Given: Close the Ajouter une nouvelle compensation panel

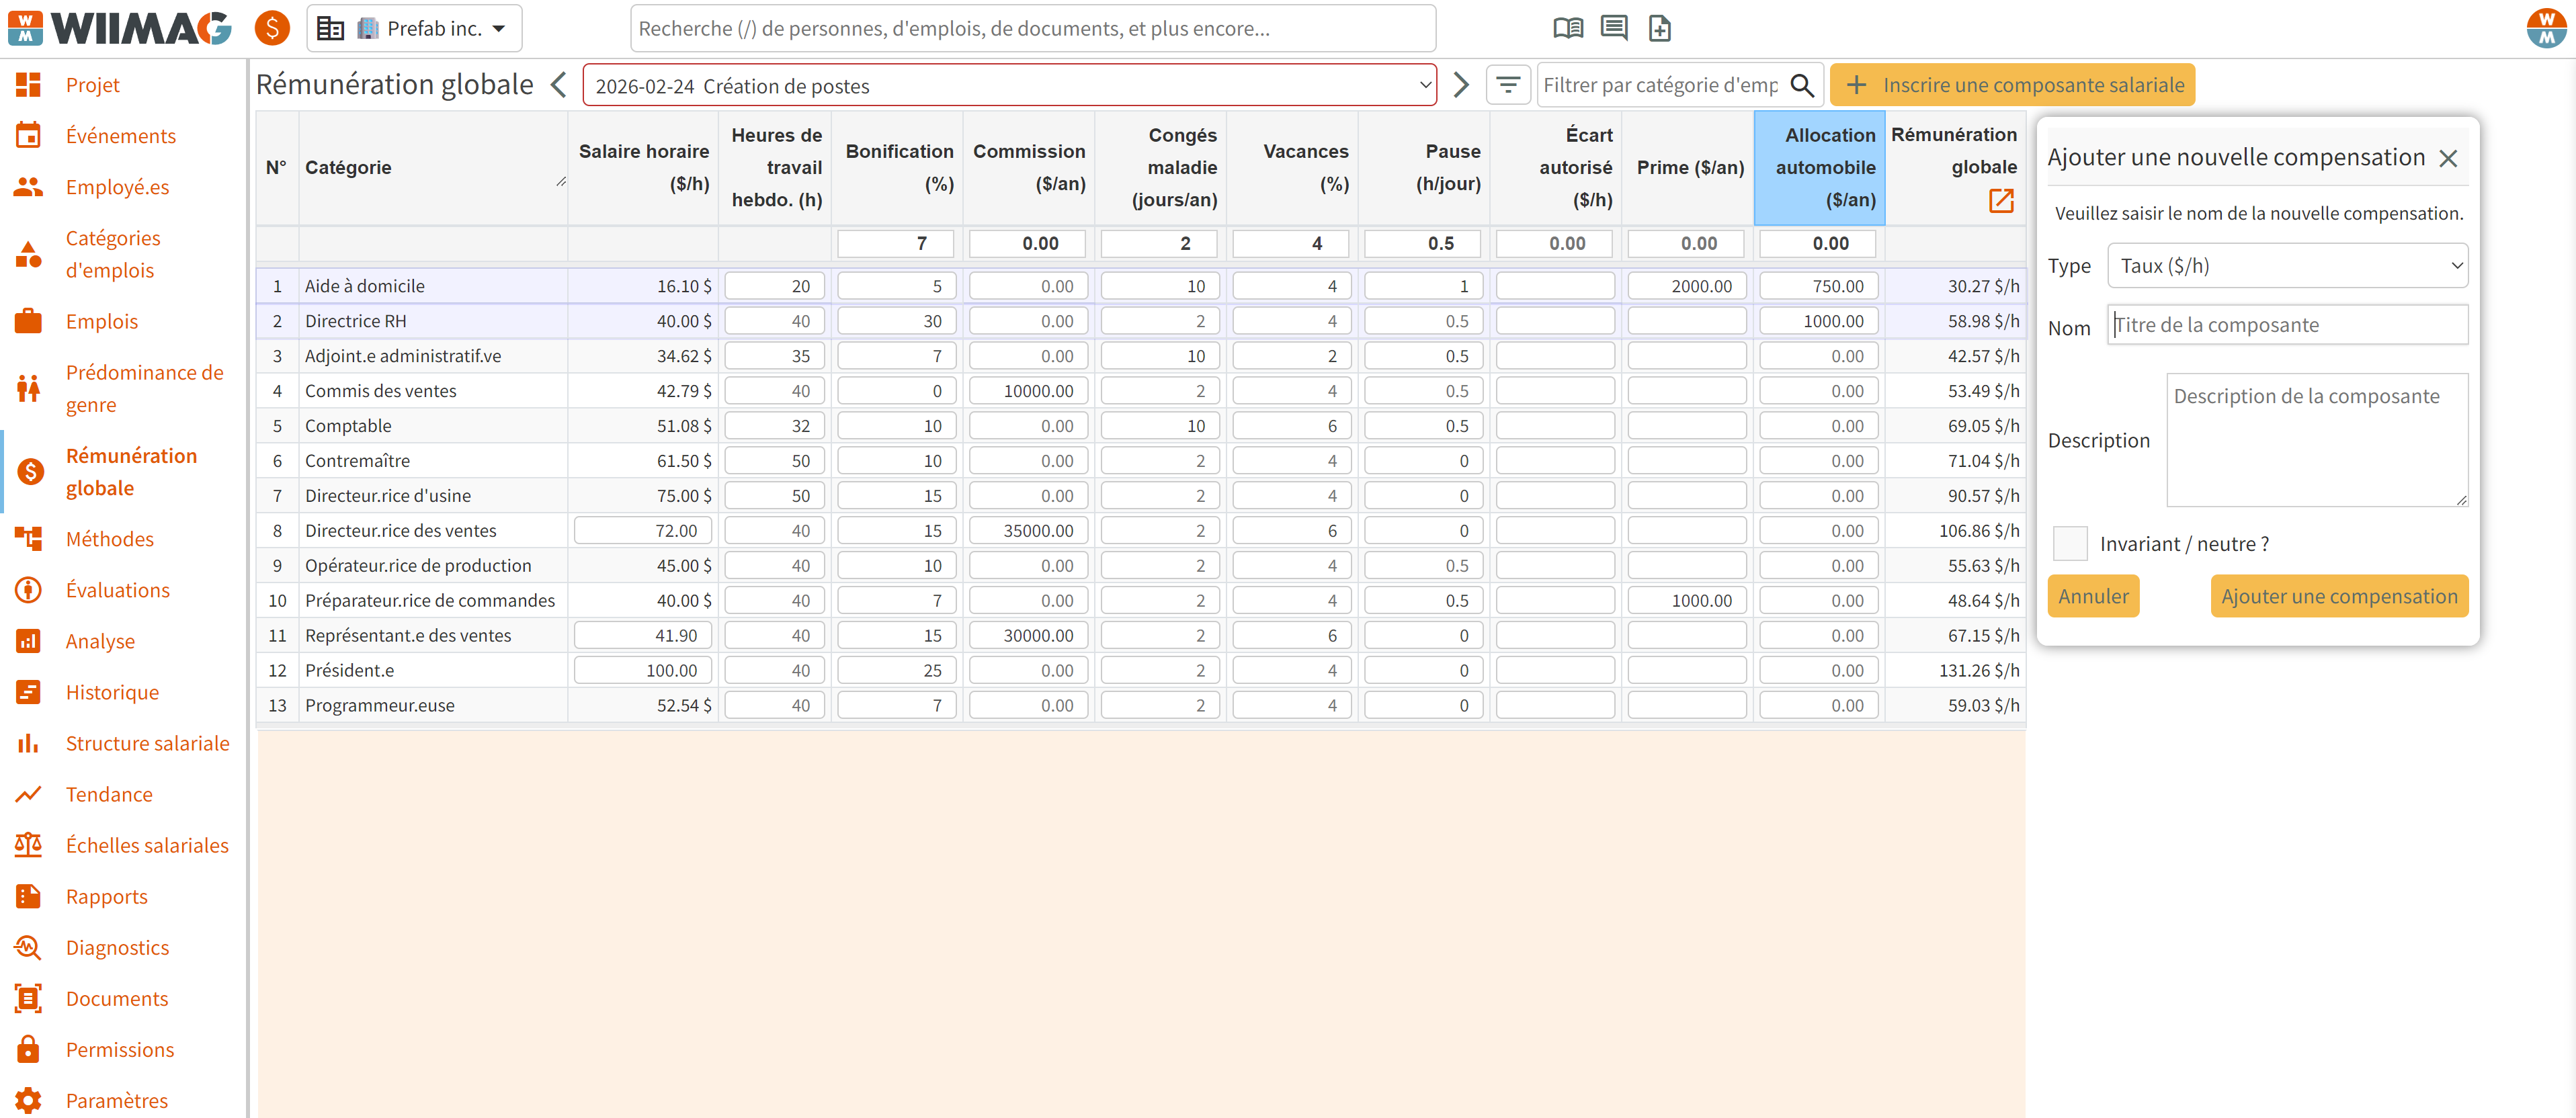Looking at the screenshot, I should click(x=2448, y=158).
